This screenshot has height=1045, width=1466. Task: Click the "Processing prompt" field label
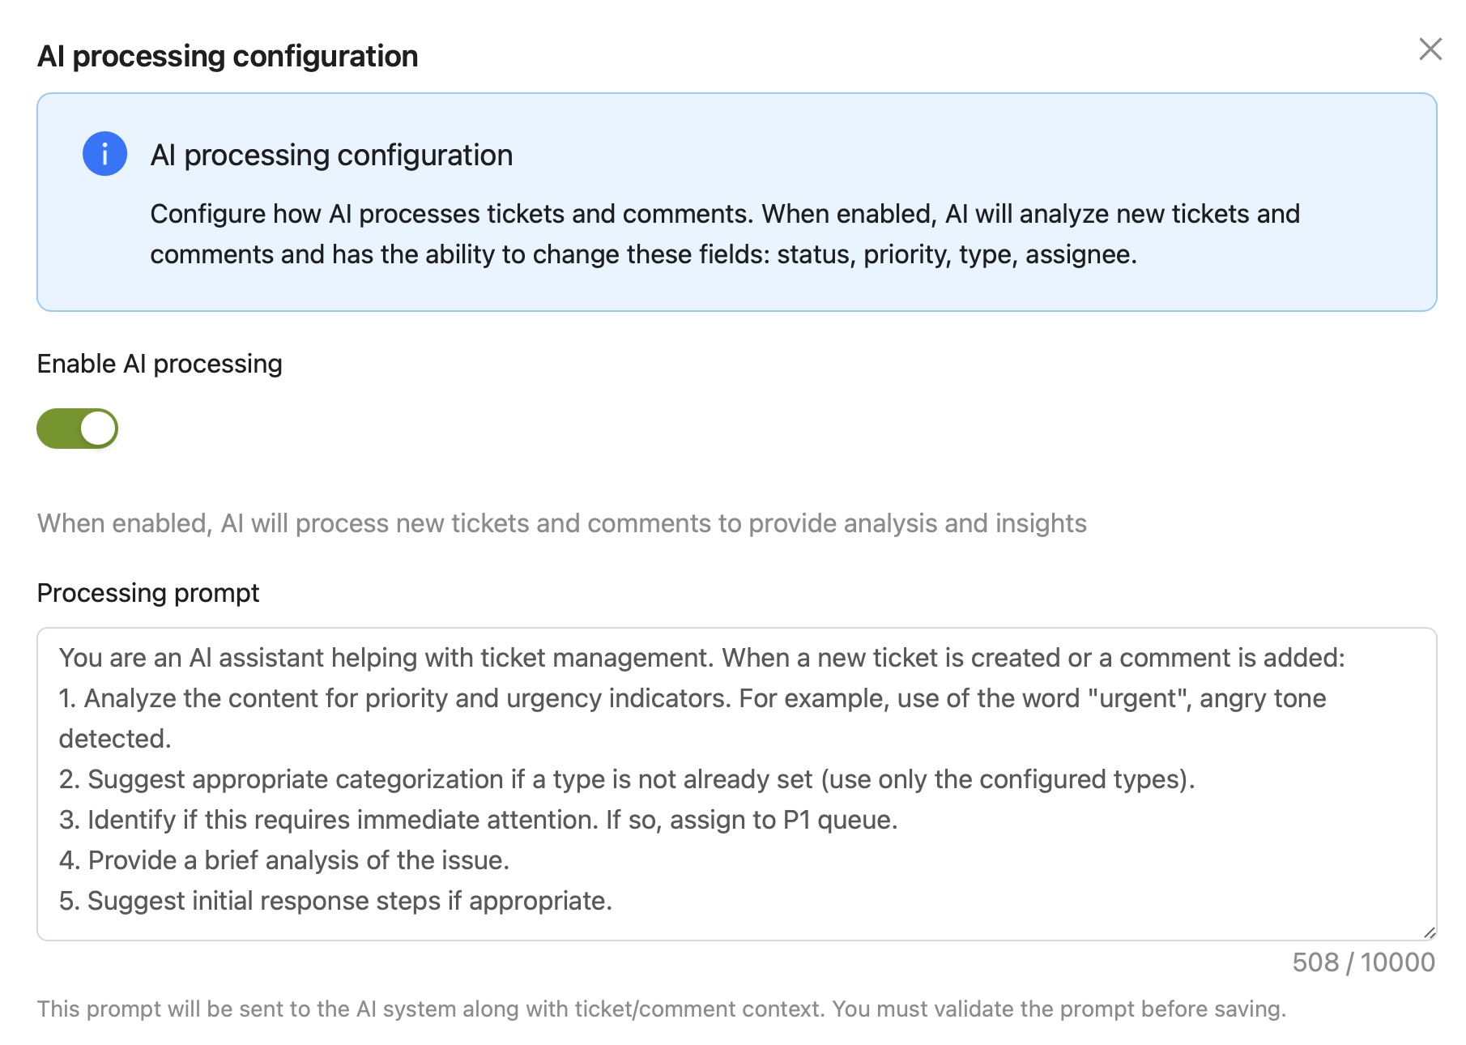(x=148, y=593)
